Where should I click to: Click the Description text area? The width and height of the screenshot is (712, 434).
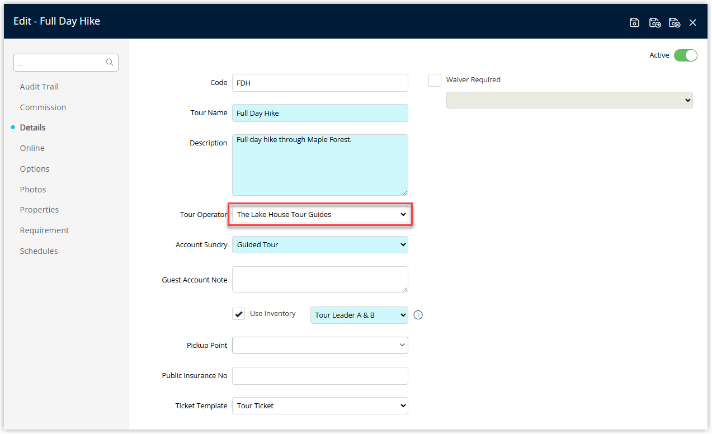click(x=320, y=165)
